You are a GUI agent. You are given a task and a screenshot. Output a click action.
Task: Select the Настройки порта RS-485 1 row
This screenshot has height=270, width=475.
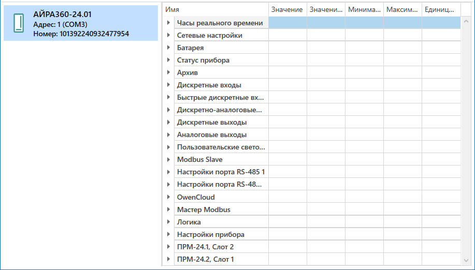(221, 172)
